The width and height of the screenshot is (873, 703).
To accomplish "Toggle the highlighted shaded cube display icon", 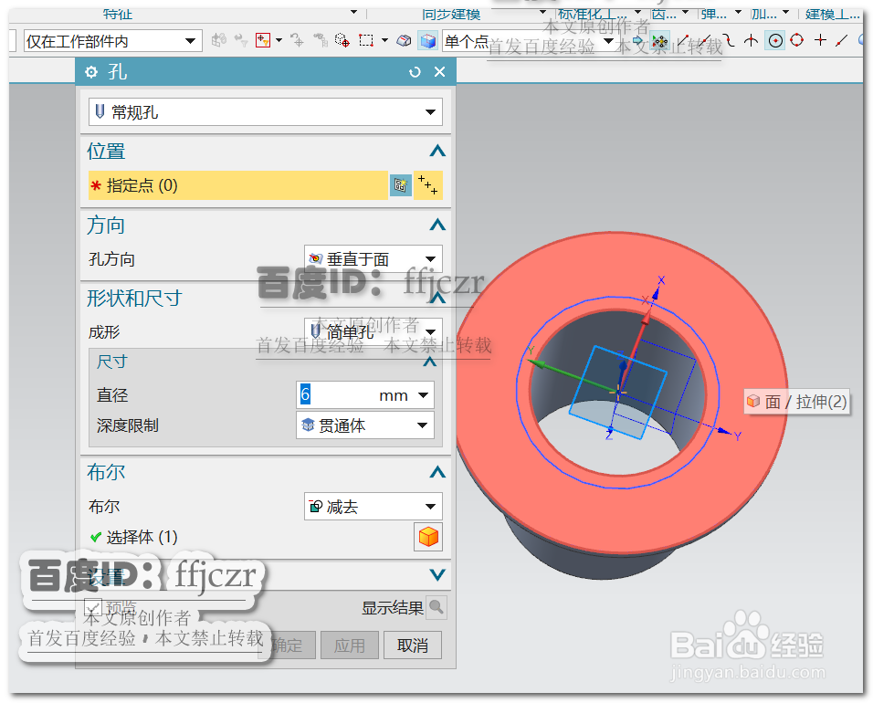I will (x=427, y=39).
